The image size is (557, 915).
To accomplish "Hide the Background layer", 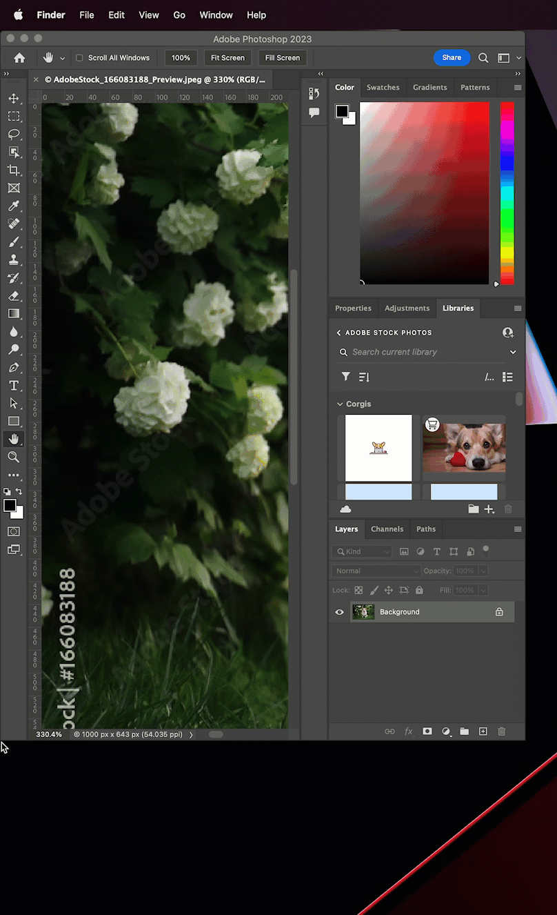I will 339,612.
